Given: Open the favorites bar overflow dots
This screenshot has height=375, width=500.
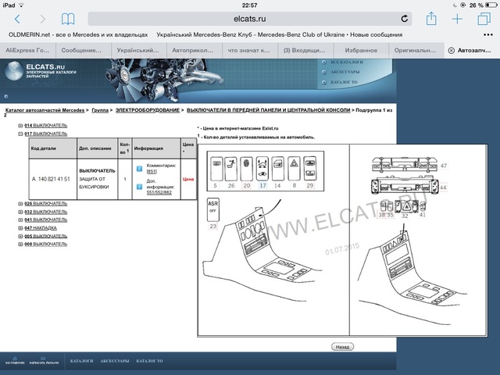Looking at the screenshot, I should point(488,34).
